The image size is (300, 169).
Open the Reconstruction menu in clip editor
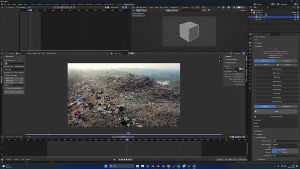[51, 53]
